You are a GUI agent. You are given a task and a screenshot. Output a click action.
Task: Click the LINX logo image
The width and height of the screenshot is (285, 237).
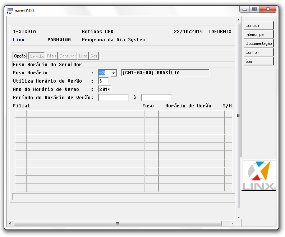point(259,176)
